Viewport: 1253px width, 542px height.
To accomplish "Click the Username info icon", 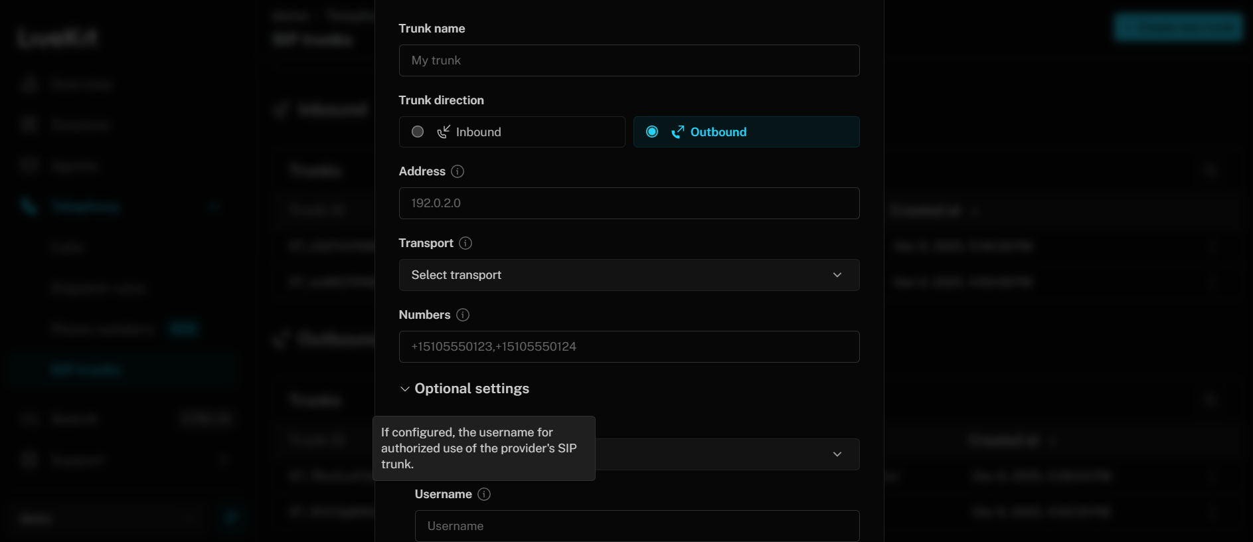I will 485,494.
